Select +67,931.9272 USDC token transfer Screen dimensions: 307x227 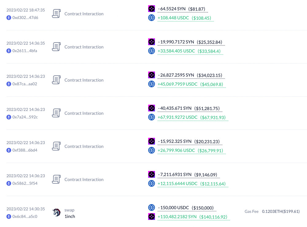(x=177, y=117)
